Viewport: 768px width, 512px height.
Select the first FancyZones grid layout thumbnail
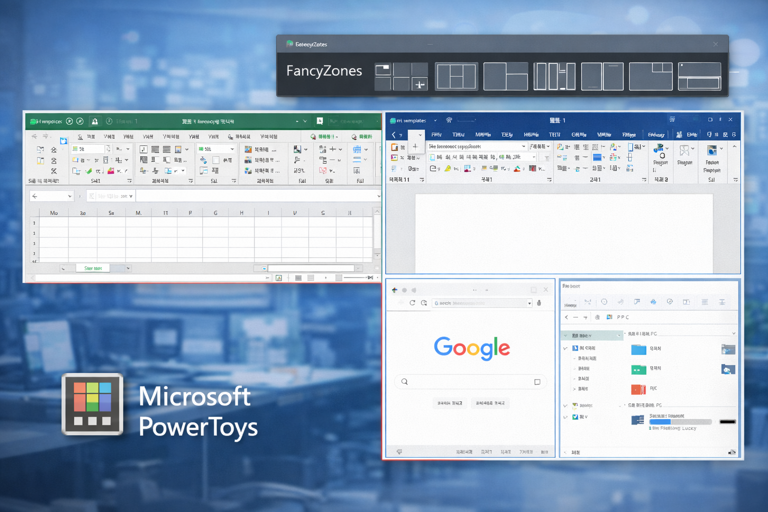[401, 76]
